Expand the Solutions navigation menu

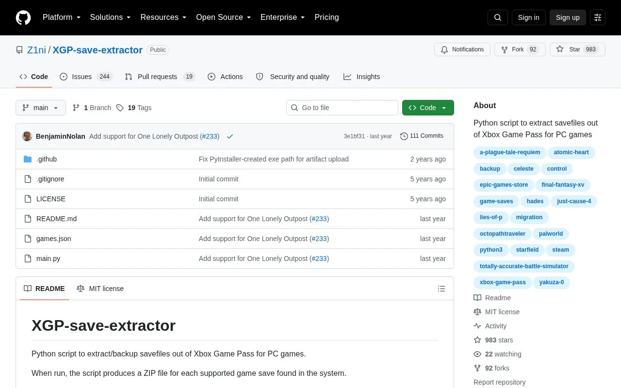point(111,17)
